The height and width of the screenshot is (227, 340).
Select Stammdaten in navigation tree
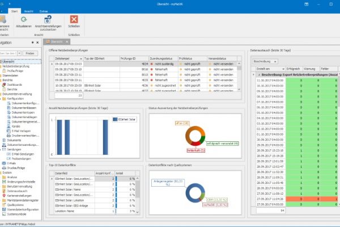(x=10, y=75)
